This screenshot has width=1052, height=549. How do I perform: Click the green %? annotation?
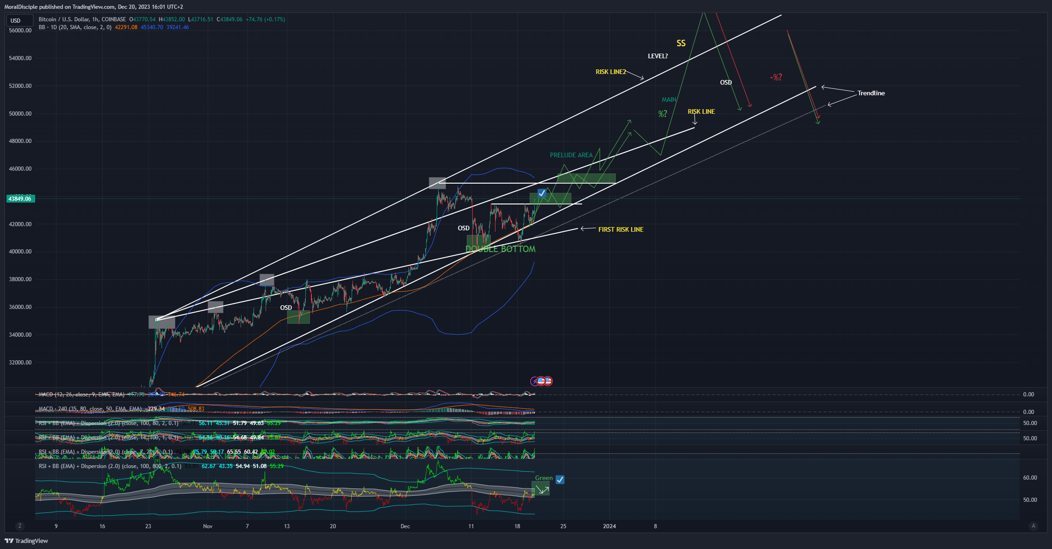[x=662, y=114]
